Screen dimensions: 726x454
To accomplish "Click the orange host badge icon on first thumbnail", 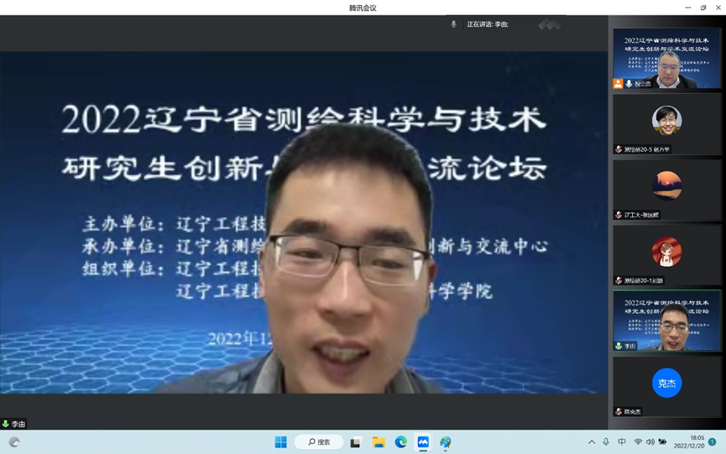I will [618, 84].
